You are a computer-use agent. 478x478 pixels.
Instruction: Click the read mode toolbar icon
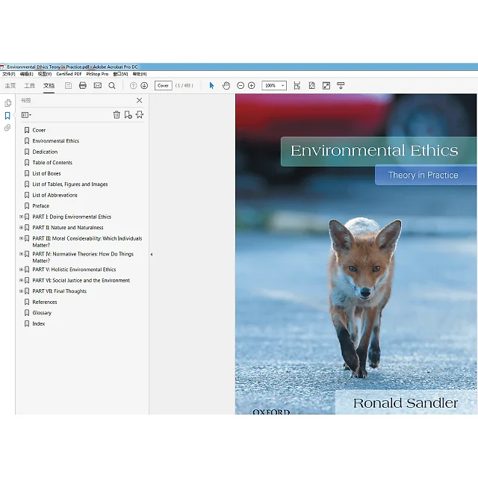pyautogui.click(x=341, y=86)
